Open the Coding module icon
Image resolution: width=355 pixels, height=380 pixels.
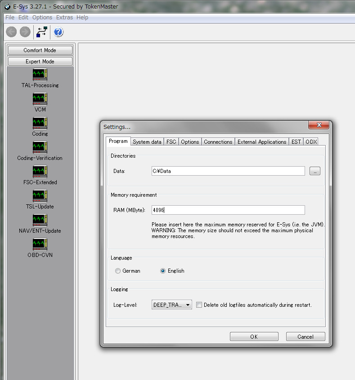coord(40,124)
